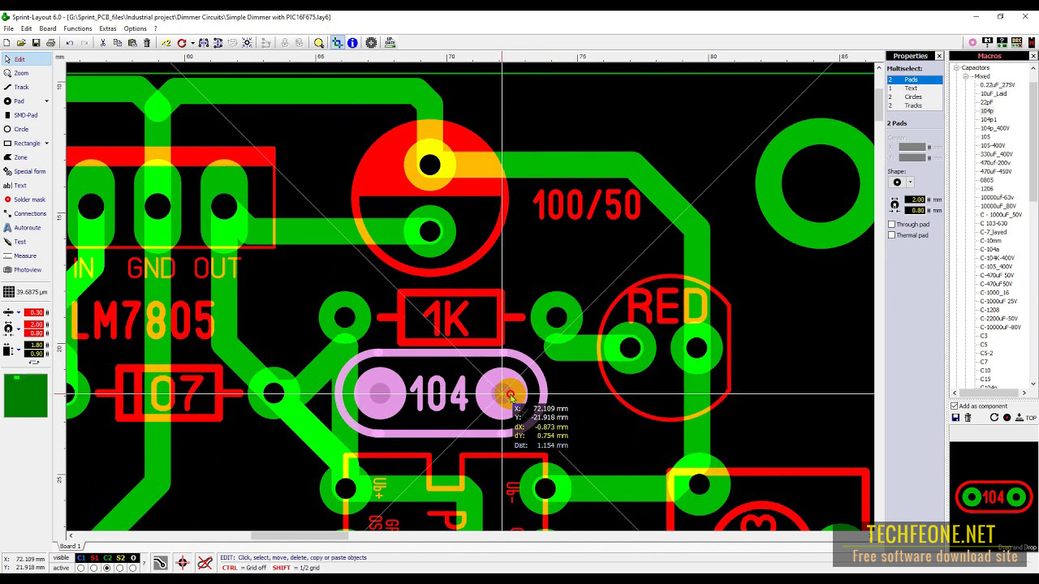This screenshot has height=584, width=1039.
Task: Click the blue info icon in toolbar
Action: pyautogui.click(x=352, y=43)
